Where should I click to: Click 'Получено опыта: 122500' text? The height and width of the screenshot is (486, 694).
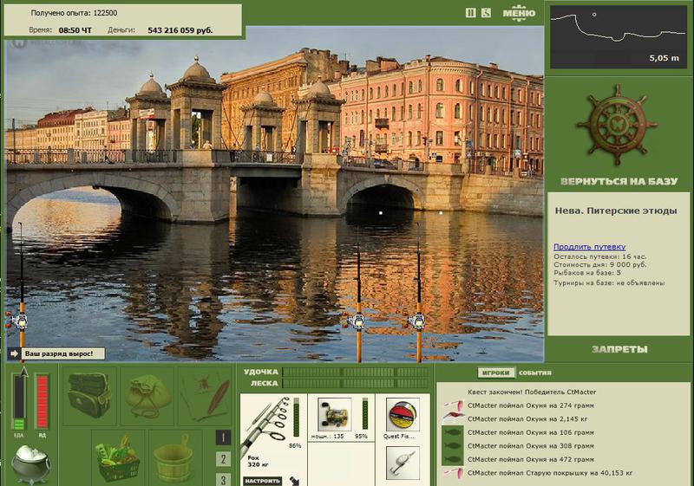click(x=74, y=13)
